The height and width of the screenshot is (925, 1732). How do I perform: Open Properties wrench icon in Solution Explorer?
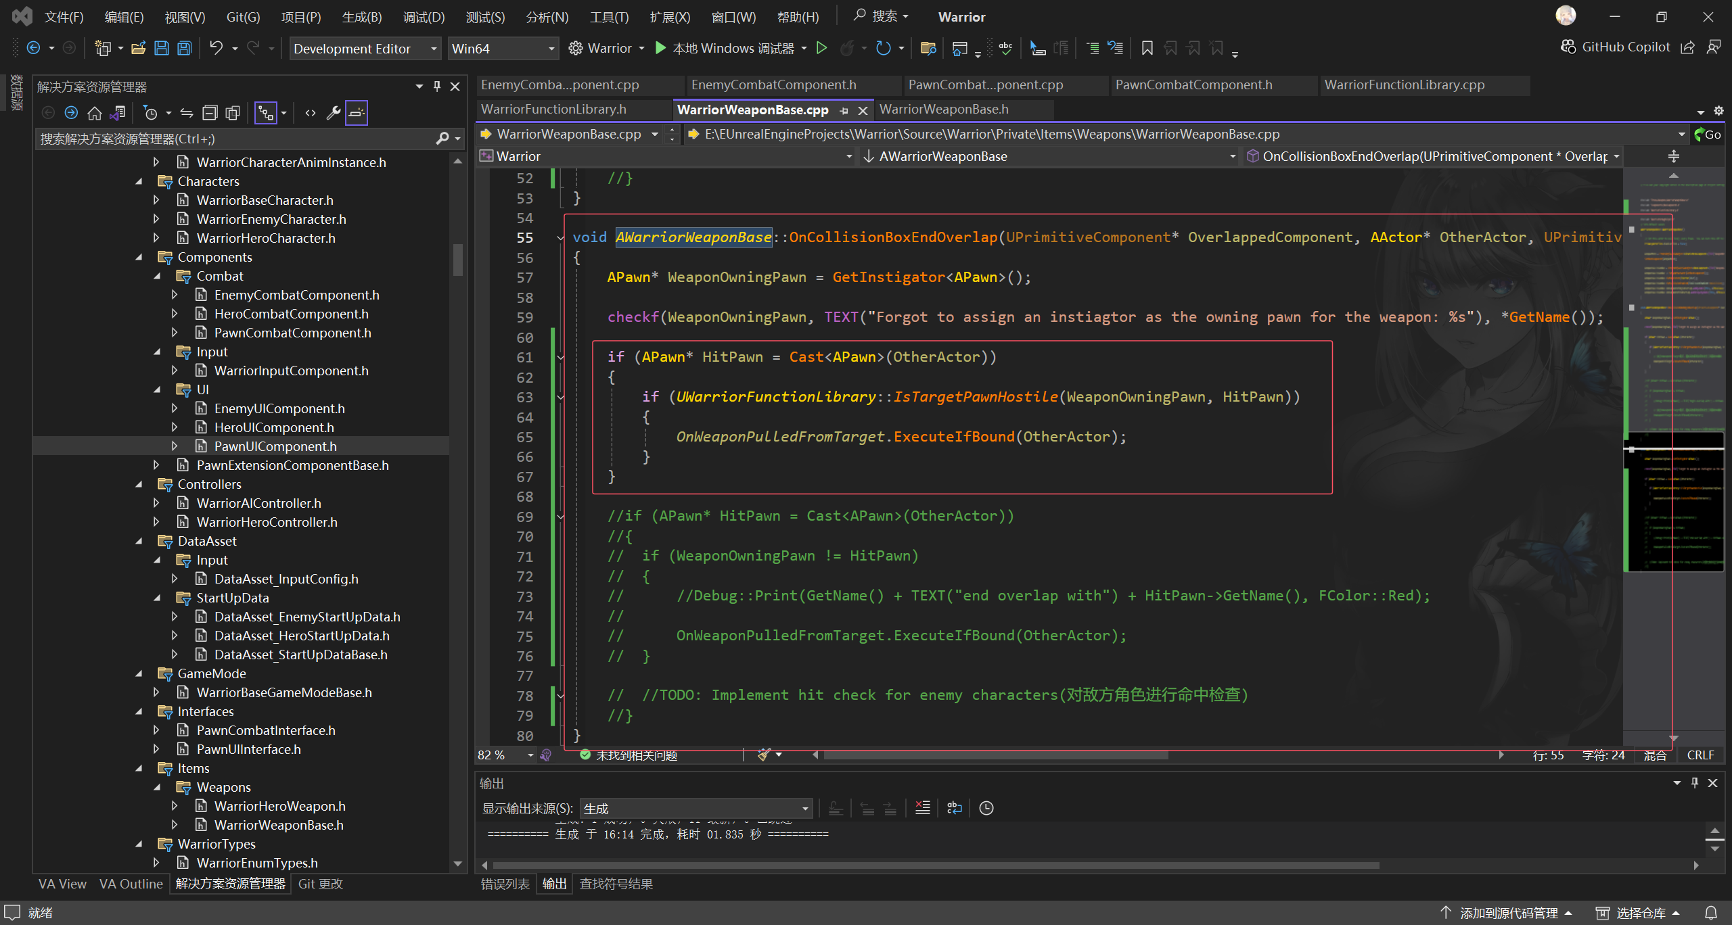[333, 113]
